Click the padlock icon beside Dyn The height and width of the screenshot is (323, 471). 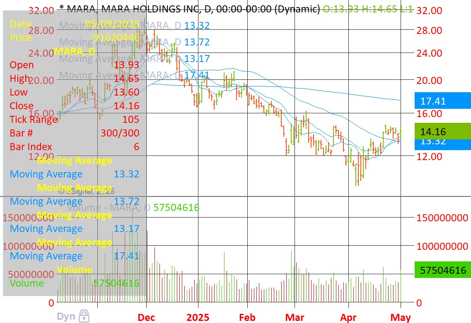pos(84,316)
